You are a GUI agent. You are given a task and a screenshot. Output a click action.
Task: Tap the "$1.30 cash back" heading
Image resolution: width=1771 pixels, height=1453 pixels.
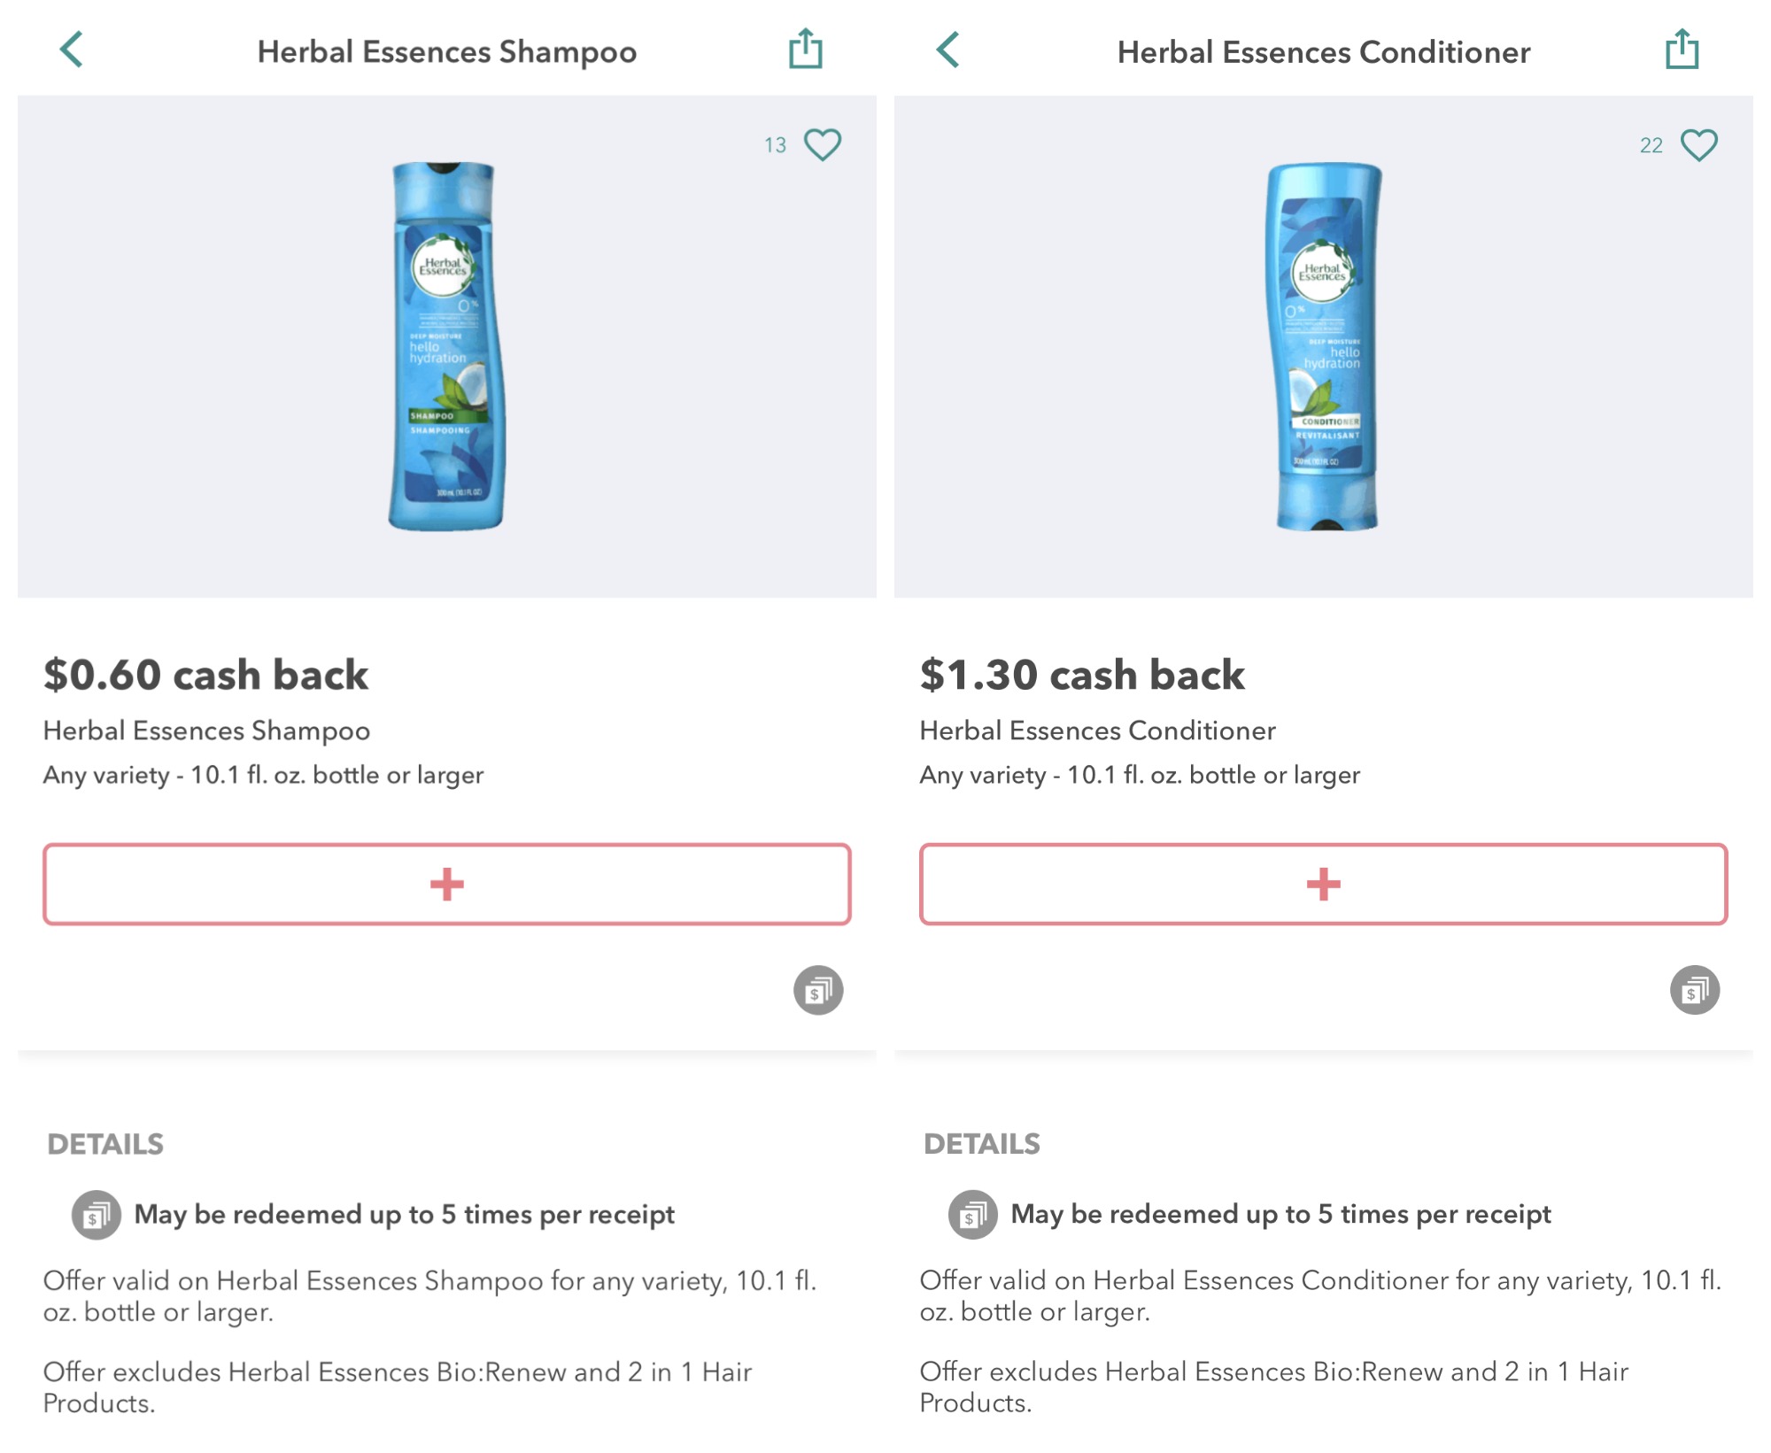click(x=1082, y=675)
